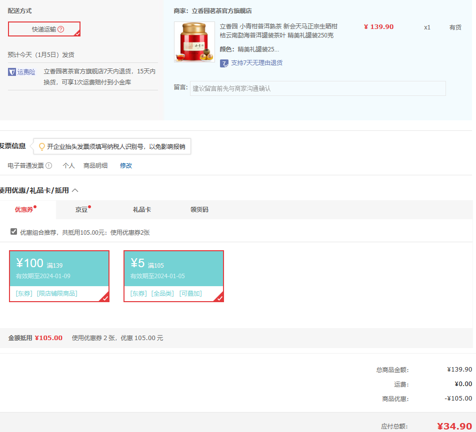Click the electronic invoice info icon
The width and height of the screenshot is (476, 432).
pos(48,165)
